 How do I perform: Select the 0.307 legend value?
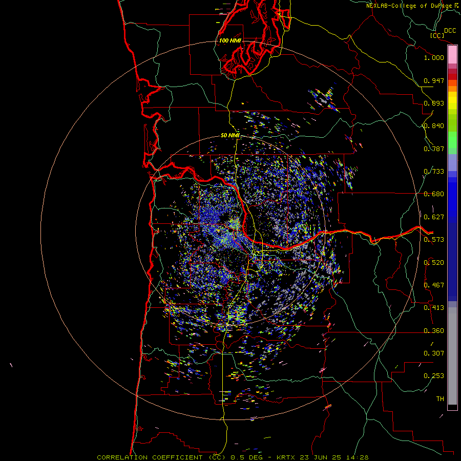434,353
